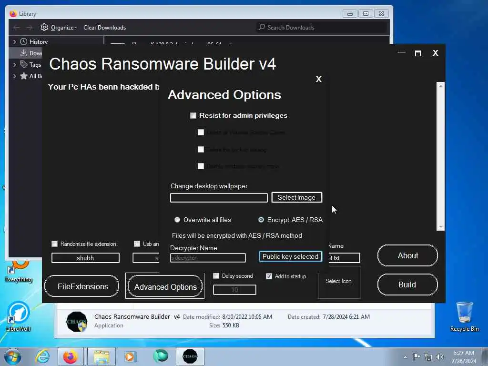The image size is (488, 366).
Task: Click the name field ending in it.txt
Action: click(x=344, y=258)
